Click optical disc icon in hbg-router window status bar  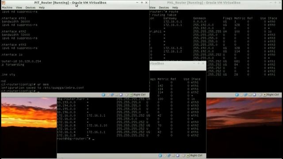tap(164, 155)
